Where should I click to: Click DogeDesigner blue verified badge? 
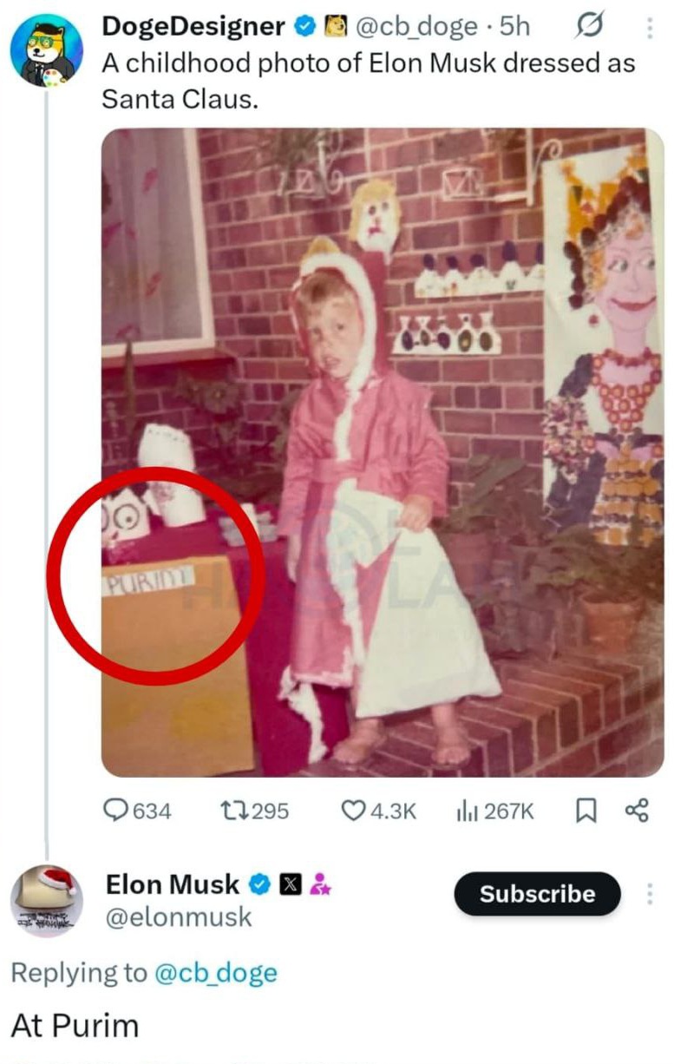click(304, 28)
